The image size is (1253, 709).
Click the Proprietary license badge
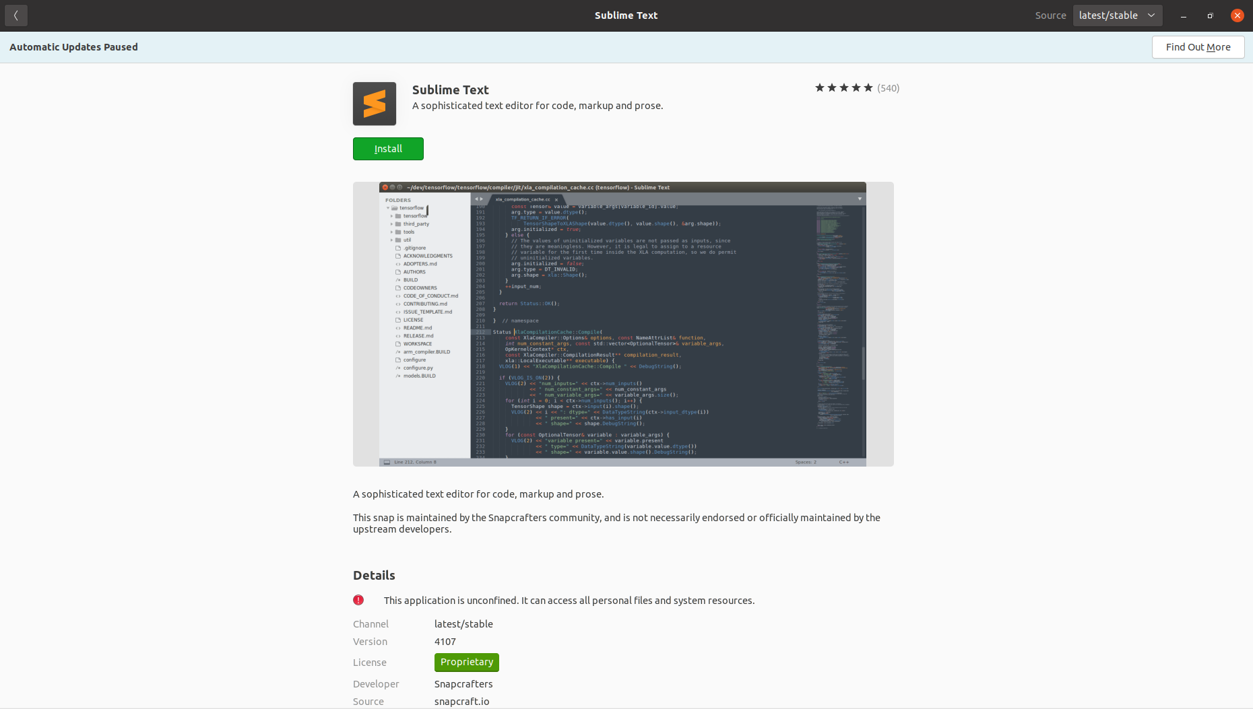tap(466, 662)
